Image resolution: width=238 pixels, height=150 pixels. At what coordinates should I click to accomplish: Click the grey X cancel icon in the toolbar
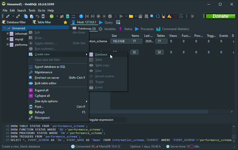coord(116,16)
